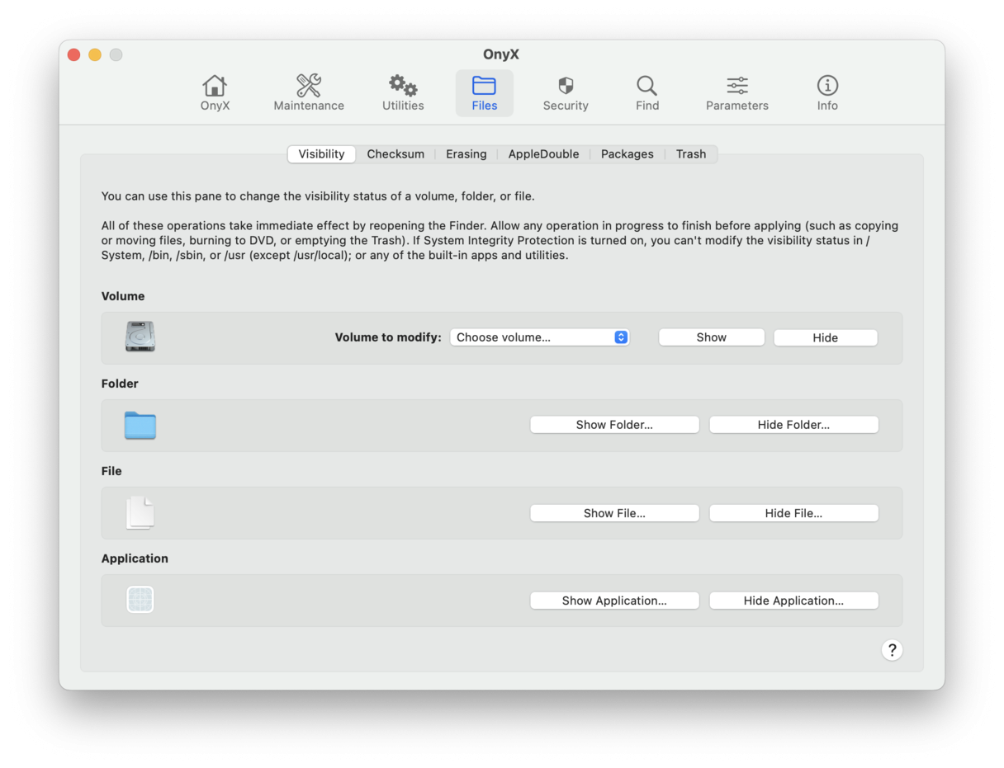Open the Parameters section
Screen dimensions: 1004x768
click(736, 91)
